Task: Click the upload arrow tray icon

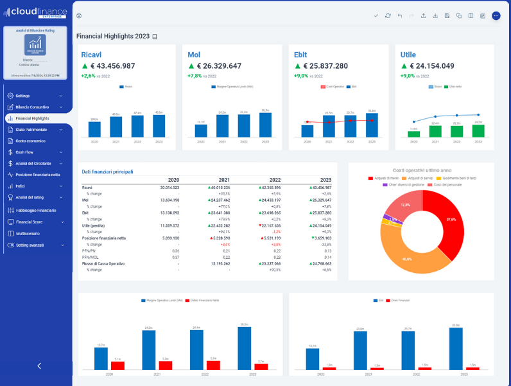Action: click(x=423, y=15)
